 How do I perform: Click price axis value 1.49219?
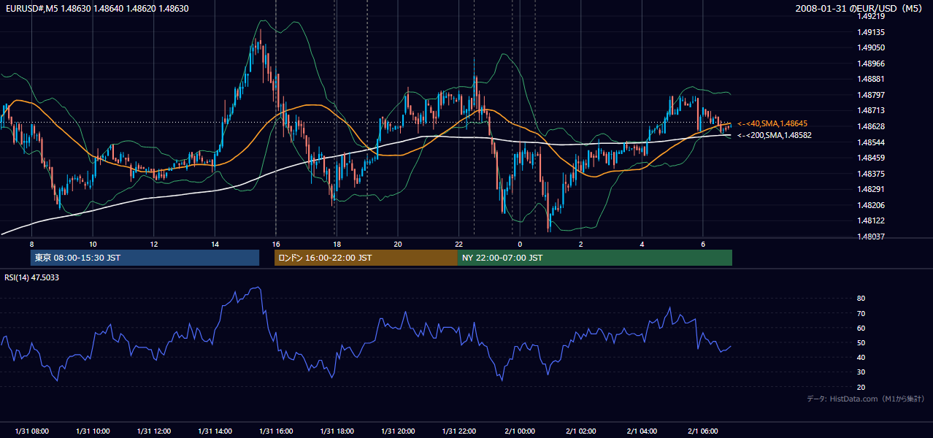point(871,16)
